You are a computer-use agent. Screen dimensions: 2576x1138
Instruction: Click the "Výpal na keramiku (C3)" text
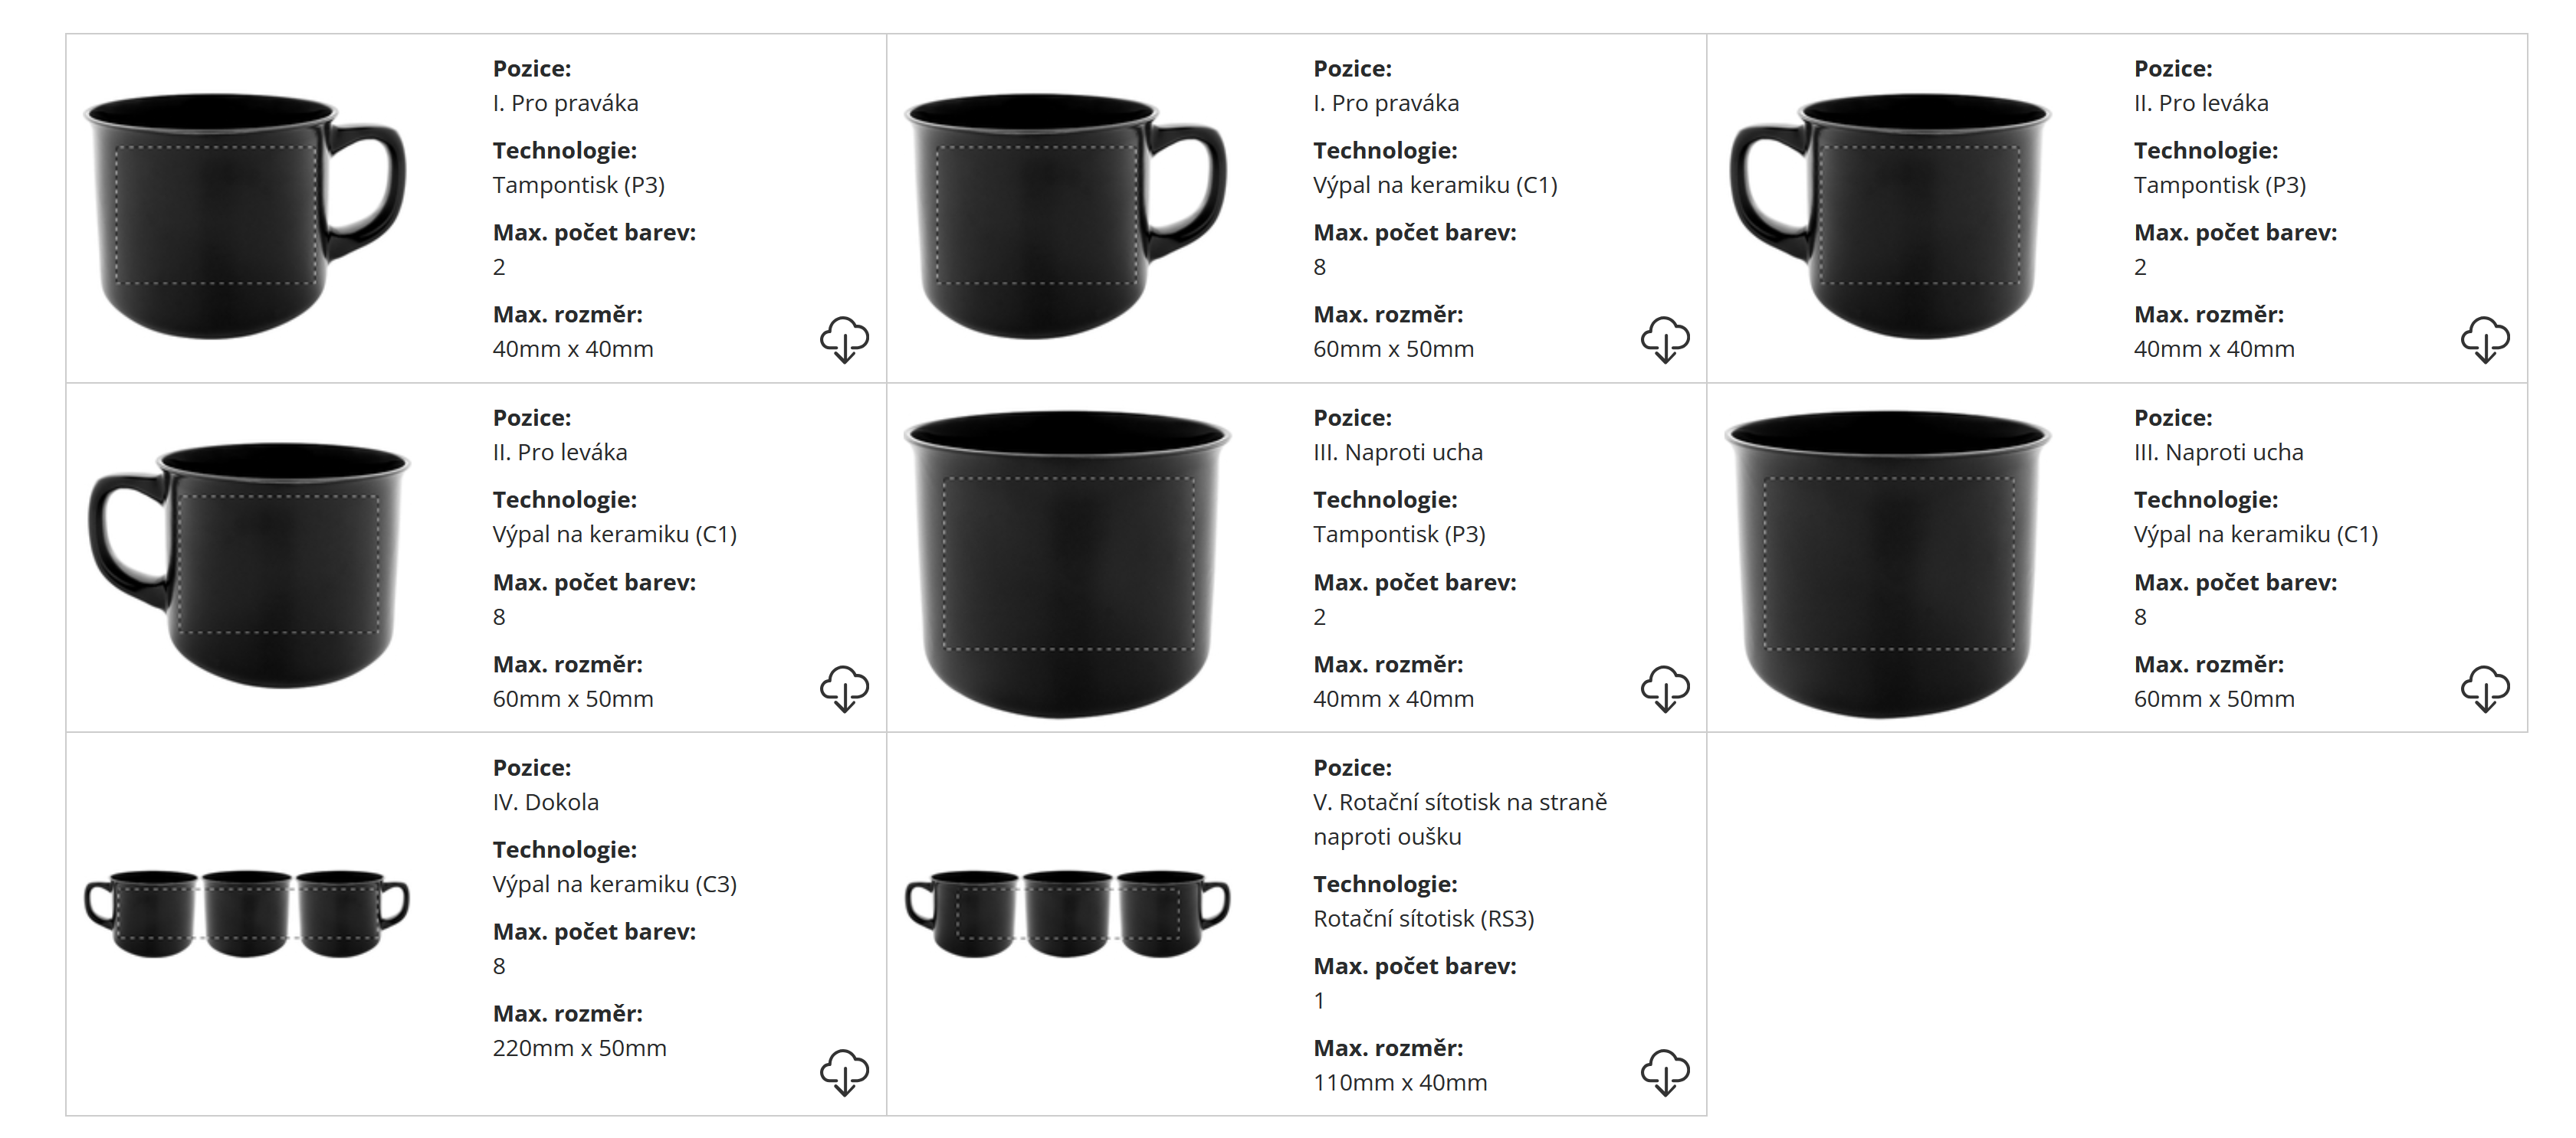pos(614,885)
